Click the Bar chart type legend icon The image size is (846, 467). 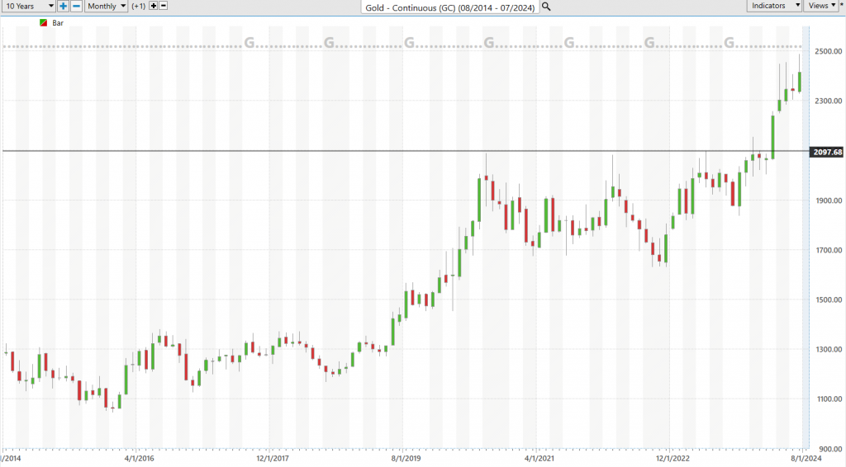[x=44, y=22]
